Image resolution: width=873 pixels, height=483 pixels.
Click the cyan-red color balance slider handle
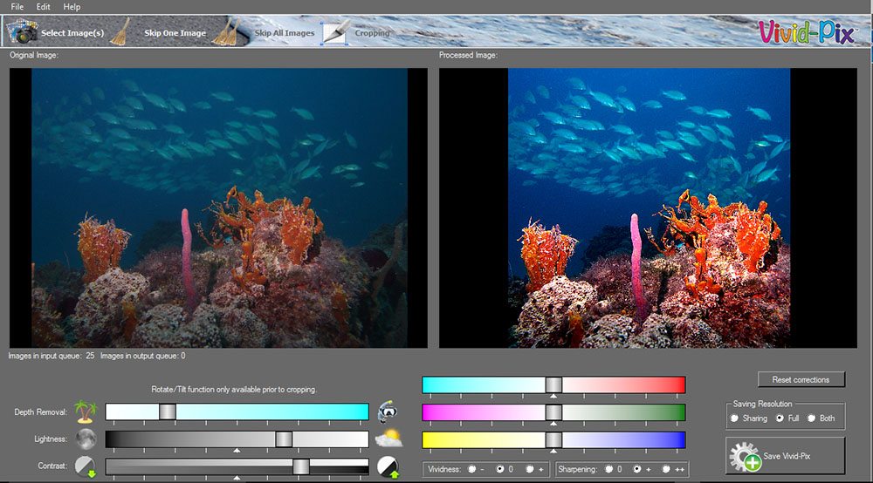coord(553,384)
